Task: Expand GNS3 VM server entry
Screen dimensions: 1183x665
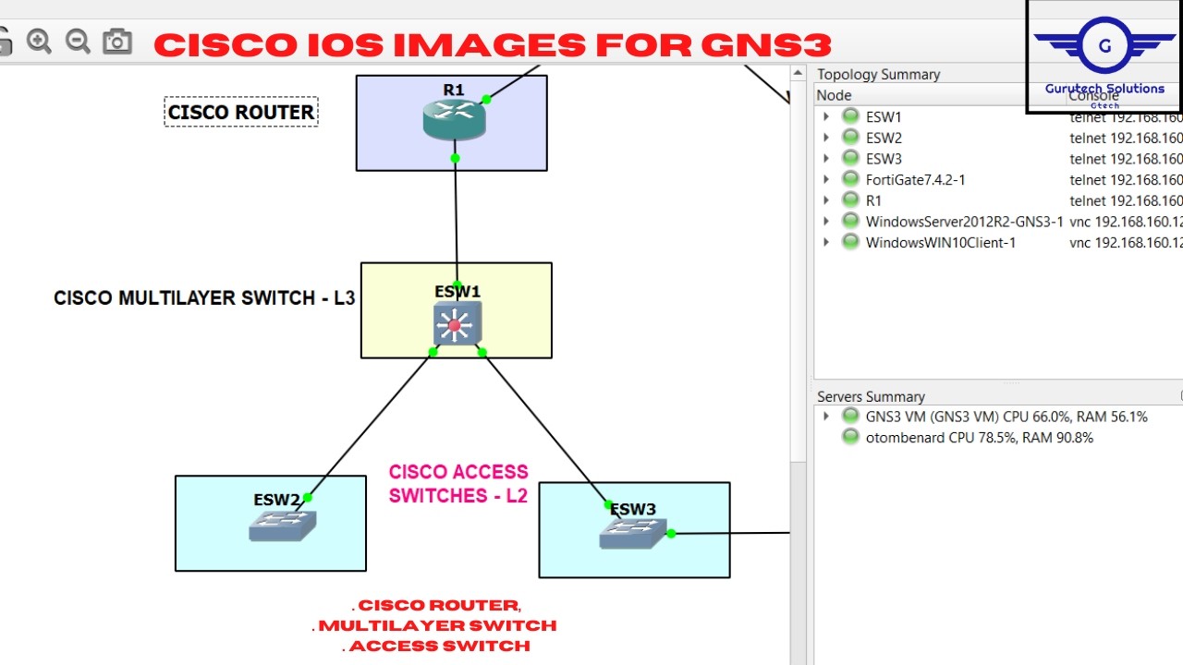Action: (826, 417)
